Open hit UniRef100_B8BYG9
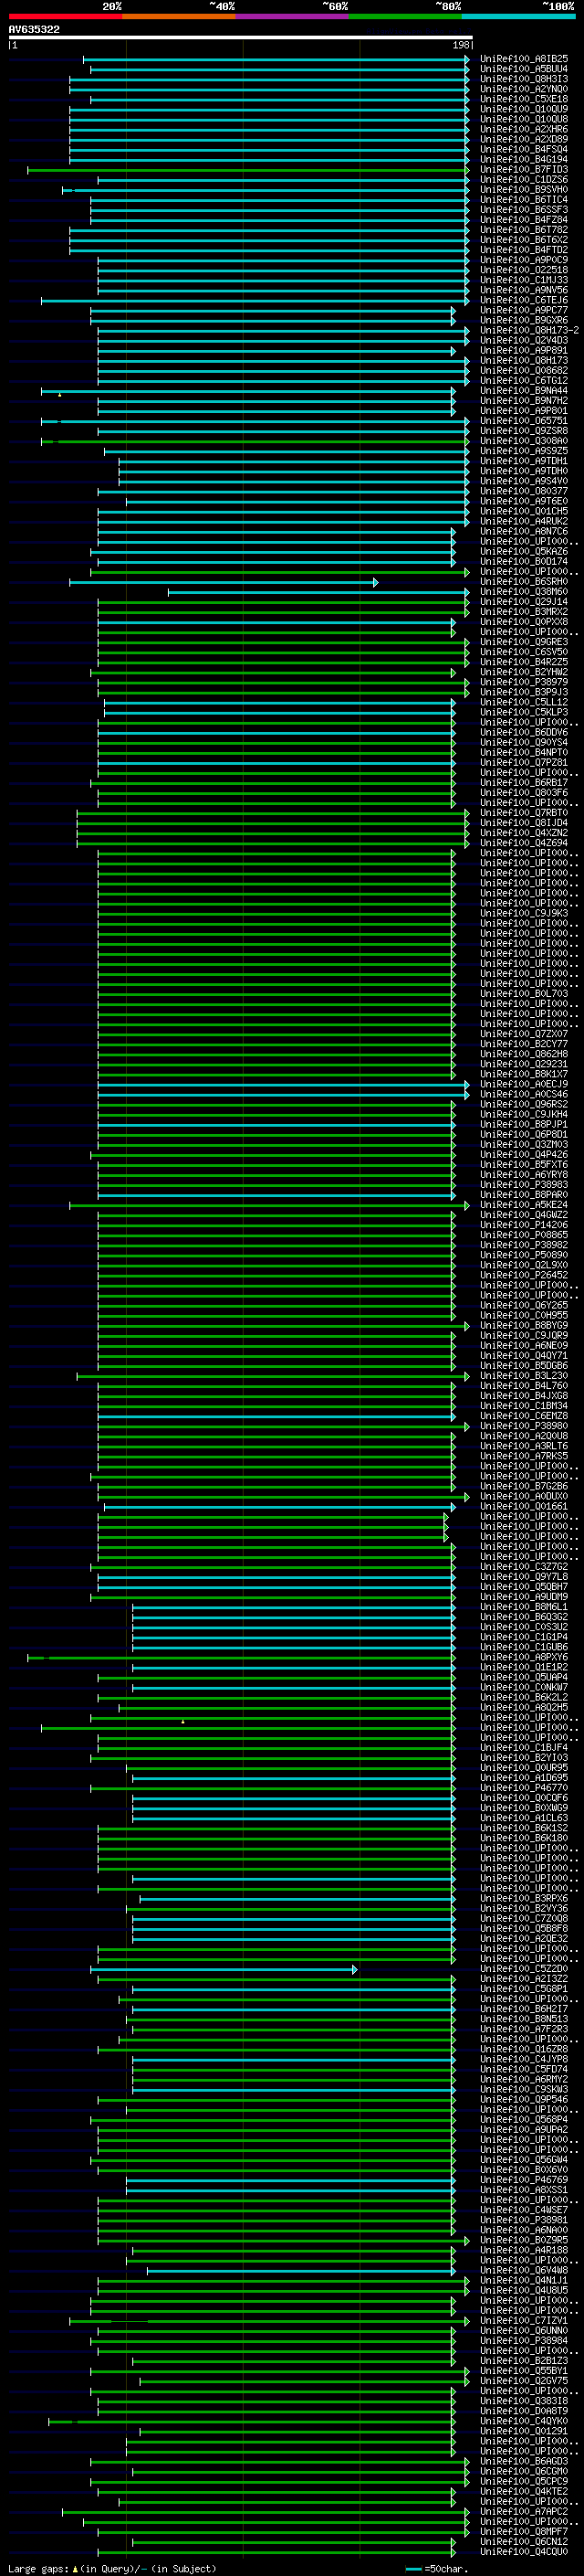Viewport: 584px width, 2576px height. tap(524, 1325)
